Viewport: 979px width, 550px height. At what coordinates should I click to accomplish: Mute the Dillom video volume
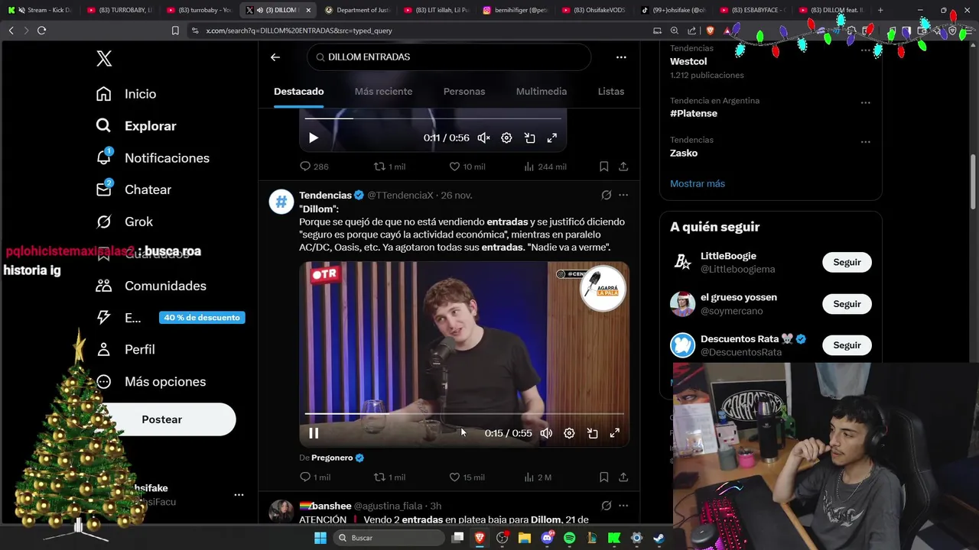[x=546, y=433]
